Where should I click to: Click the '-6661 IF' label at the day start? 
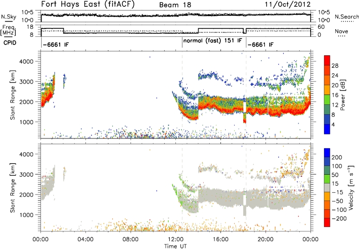56,44
